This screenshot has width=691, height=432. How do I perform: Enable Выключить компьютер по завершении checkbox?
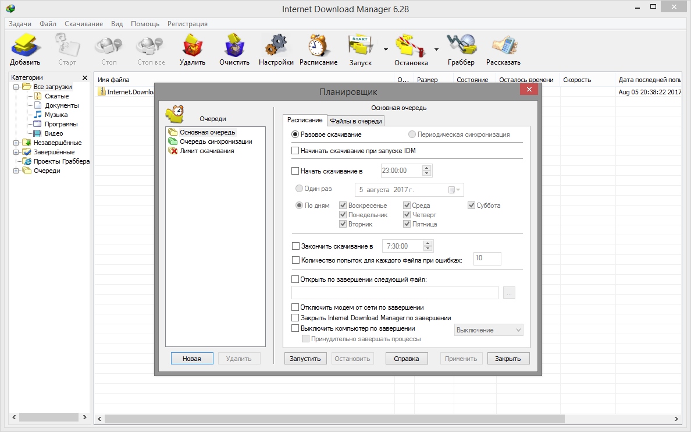click(x=295, y=328)
